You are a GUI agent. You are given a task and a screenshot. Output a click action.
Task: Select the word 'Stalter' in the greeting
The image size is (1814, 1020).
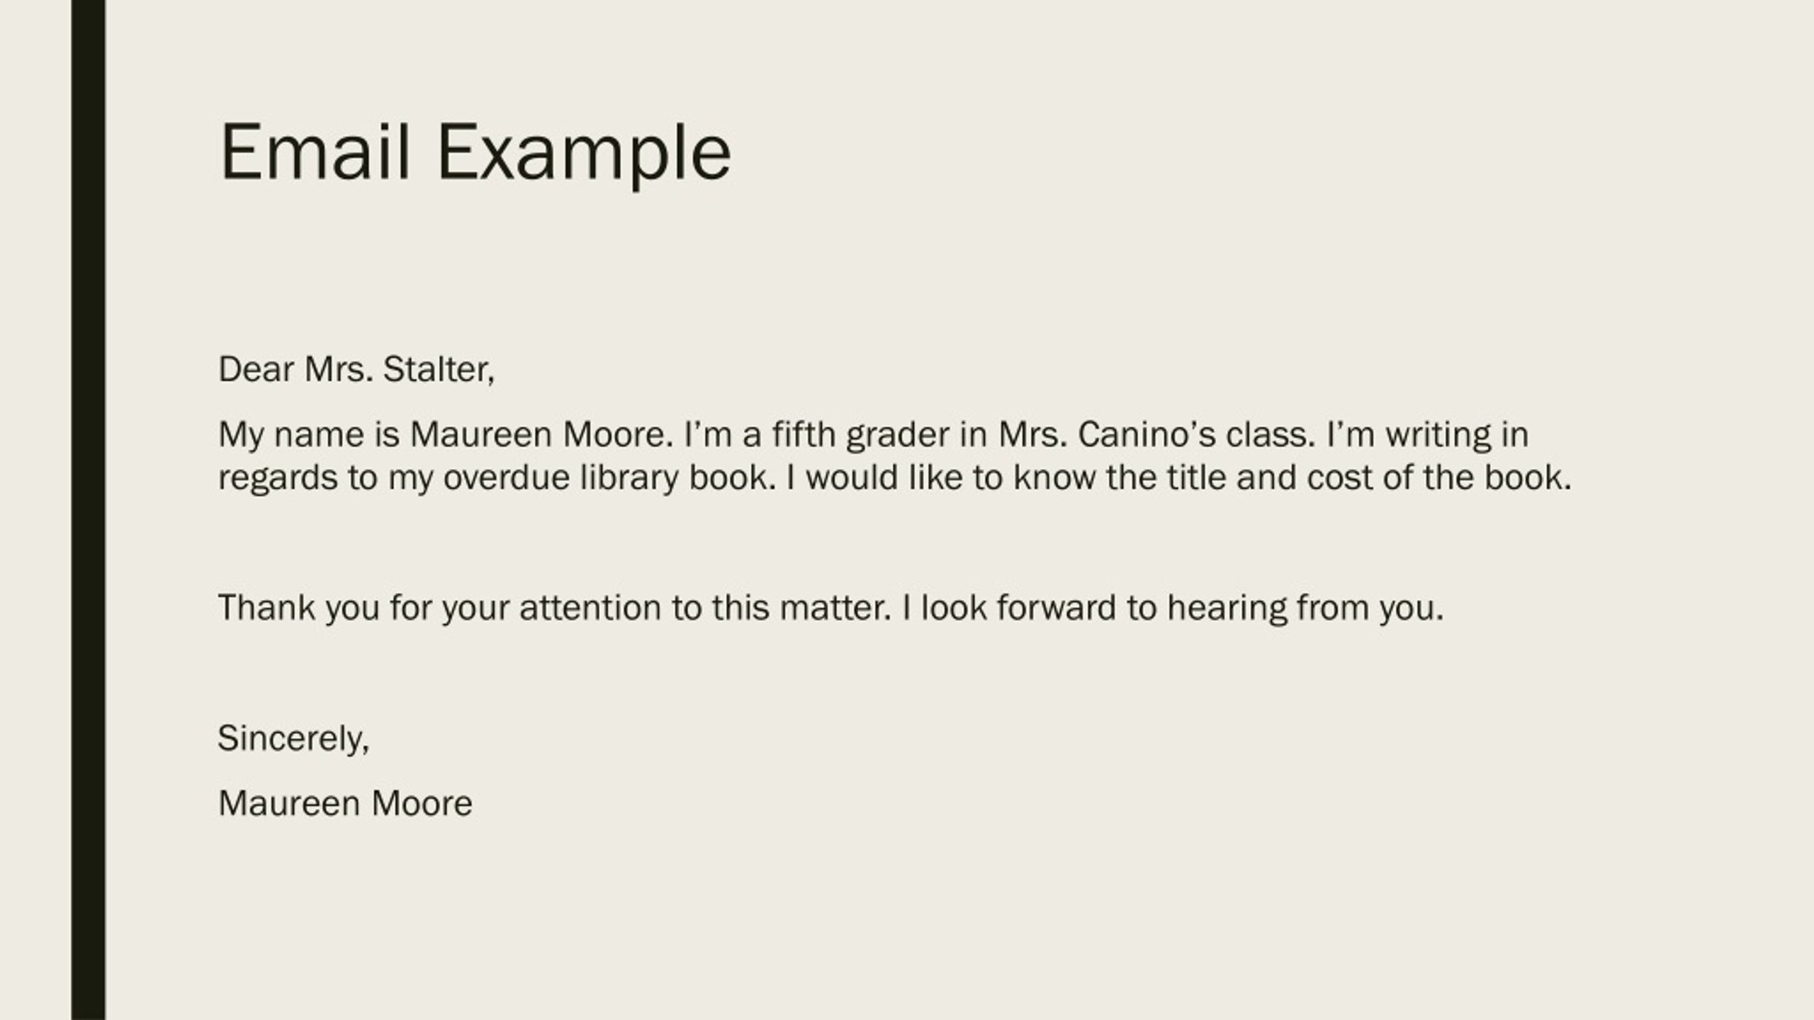click(436, 370)
